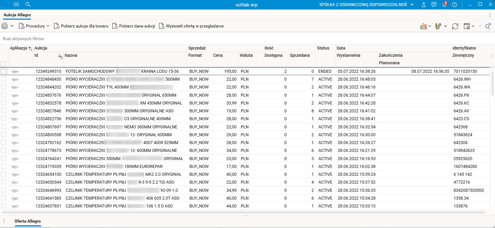Open the user account icon
495x228 pixels.
423,5
